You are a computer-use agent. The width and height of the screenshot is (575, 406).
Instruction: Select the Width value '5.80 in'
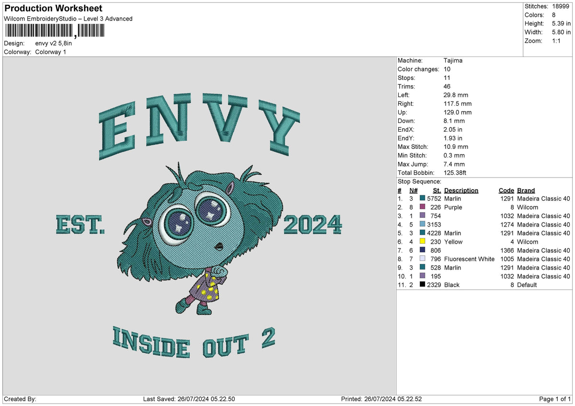coord(560,32)
